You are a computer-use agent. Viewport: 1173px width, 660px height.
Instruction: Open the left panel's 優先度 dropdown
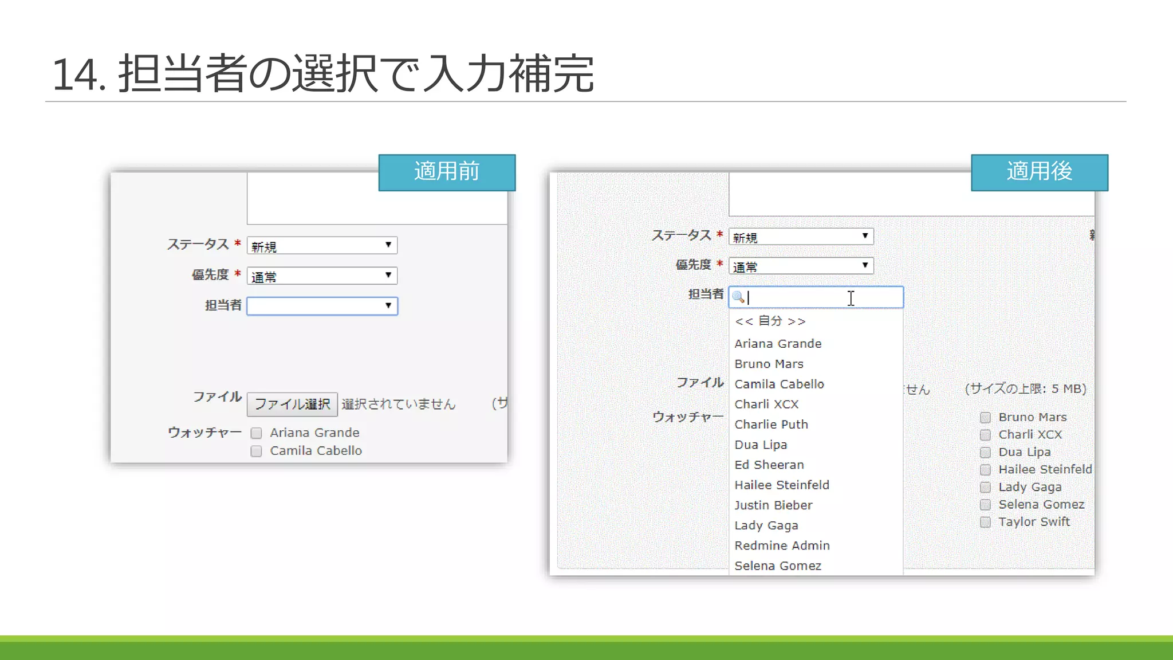322,276
